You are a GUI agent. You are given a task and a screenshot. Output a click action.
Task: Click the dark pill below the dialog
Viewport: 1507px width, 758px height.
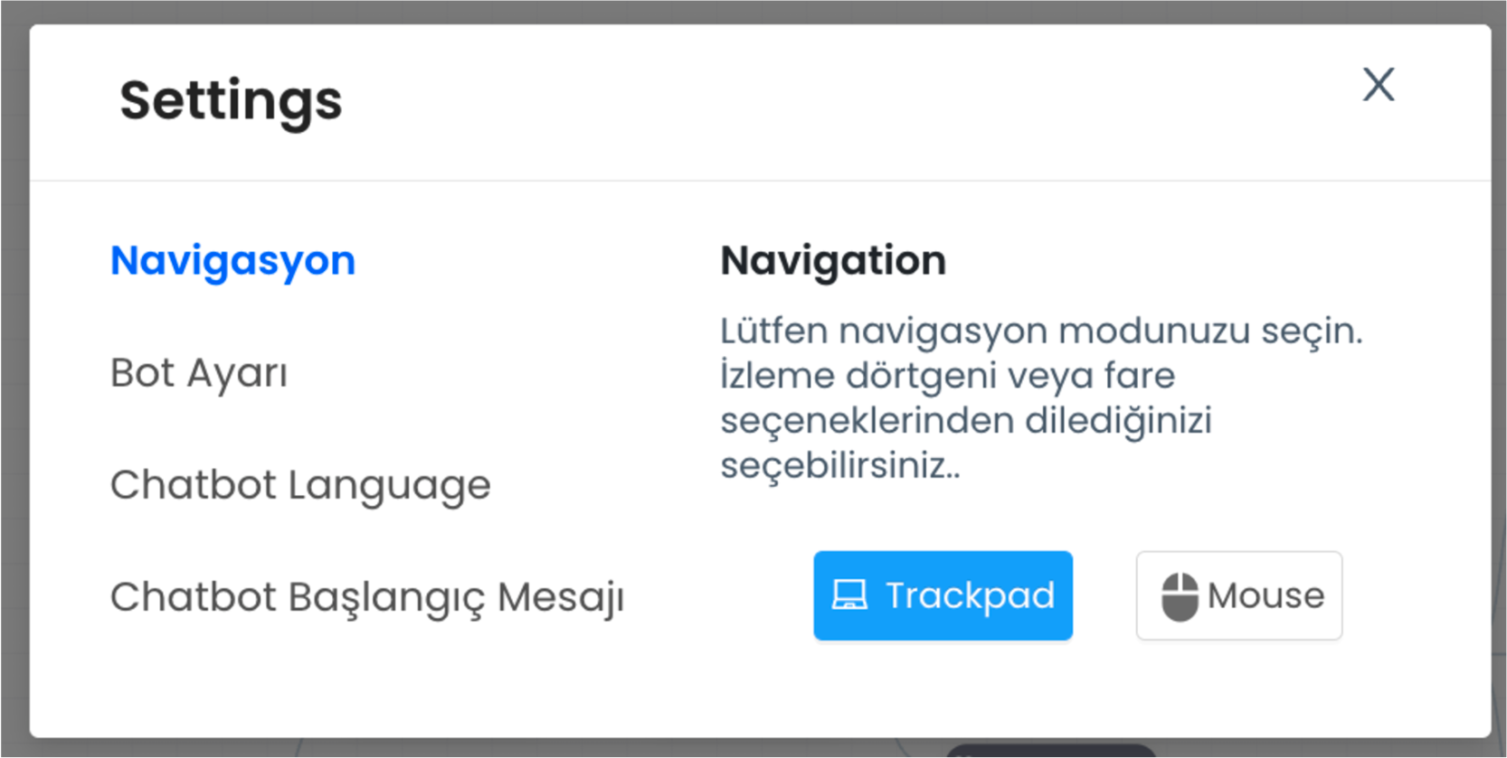(x=1051, y=752)
